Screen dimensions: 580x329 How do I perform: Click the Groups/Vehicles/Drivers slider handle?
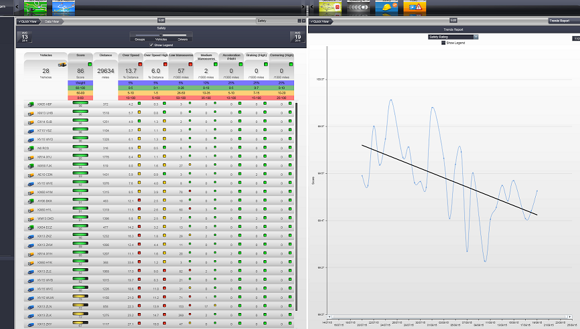pyautogui.click(x=161, y=35)
